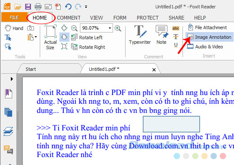The width and height of the screenshot is (234, 165).
Task: Click File Attachment in Insert group
Action: (x=208, y=27)
